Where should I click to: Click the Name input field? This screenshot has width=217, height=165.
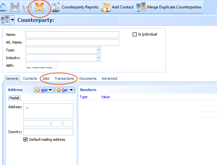(x=72, y=35)
